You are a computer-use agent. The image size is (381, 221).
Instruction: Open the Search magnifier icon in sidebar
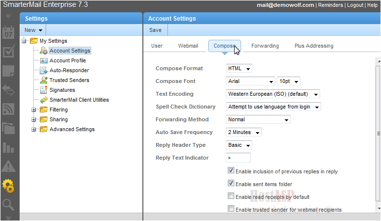pos(8,205)
